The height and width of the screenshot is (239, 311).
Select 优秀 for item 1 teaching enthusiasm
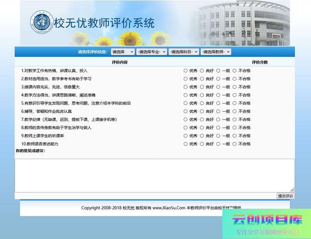185,71
